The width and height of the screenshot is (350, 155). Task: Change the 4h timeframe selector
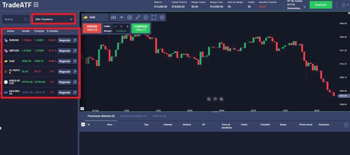[x=121, y=17]
